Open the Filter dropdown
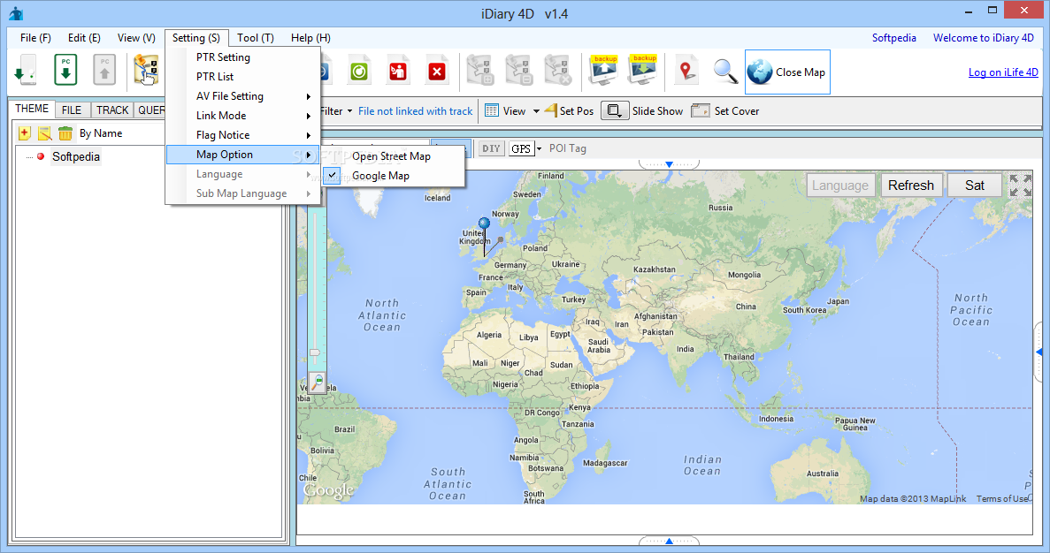 tap(336, 111)
